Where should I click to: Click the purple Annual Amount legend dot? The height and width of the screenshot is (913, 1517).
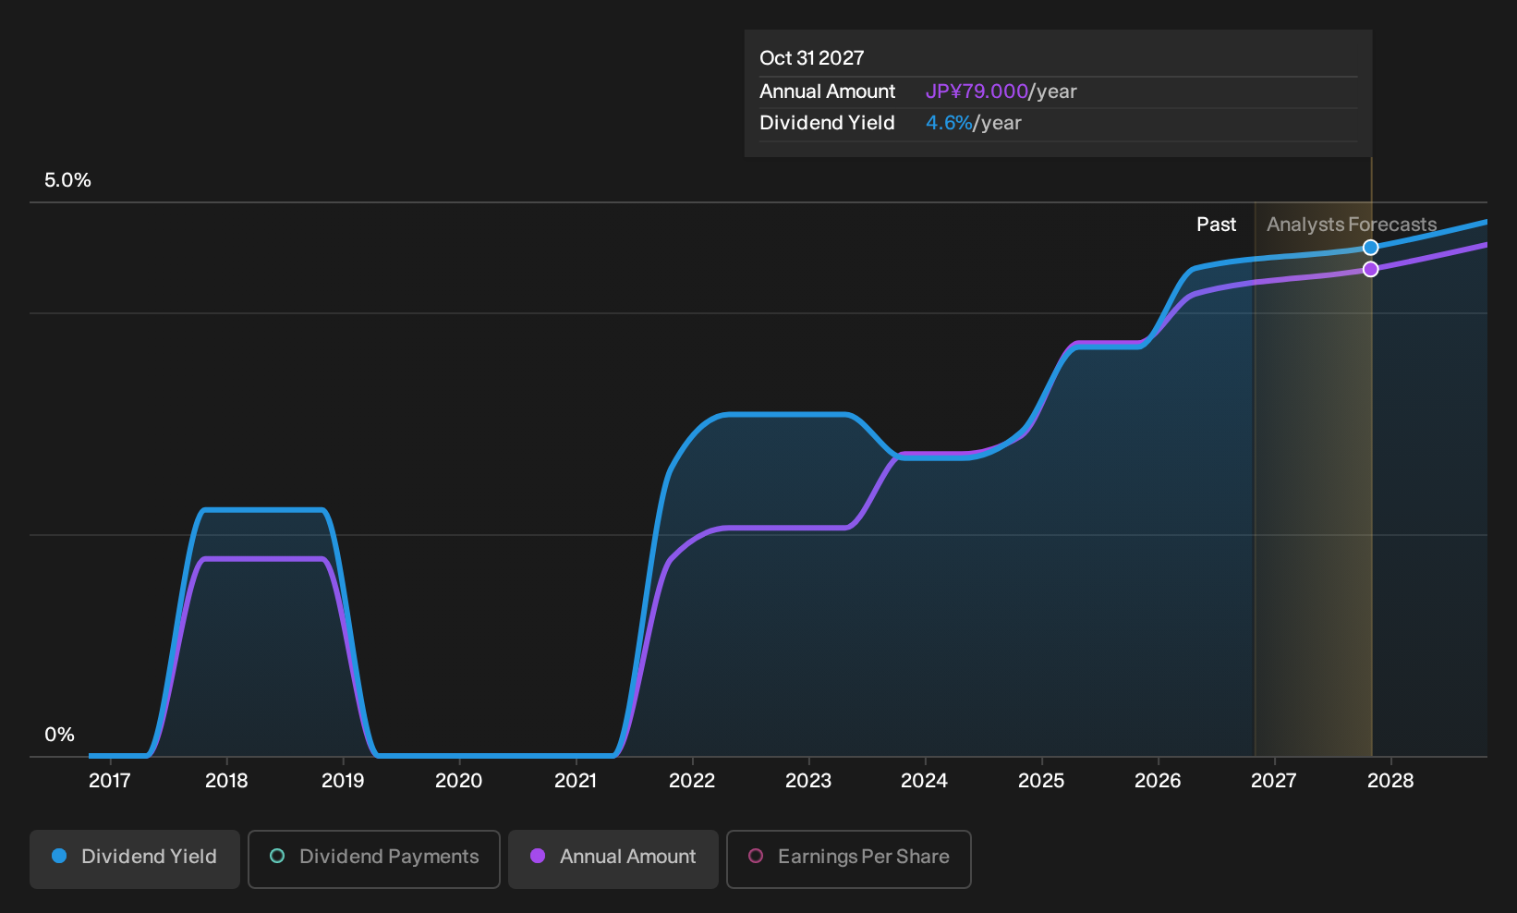[538, 856]
